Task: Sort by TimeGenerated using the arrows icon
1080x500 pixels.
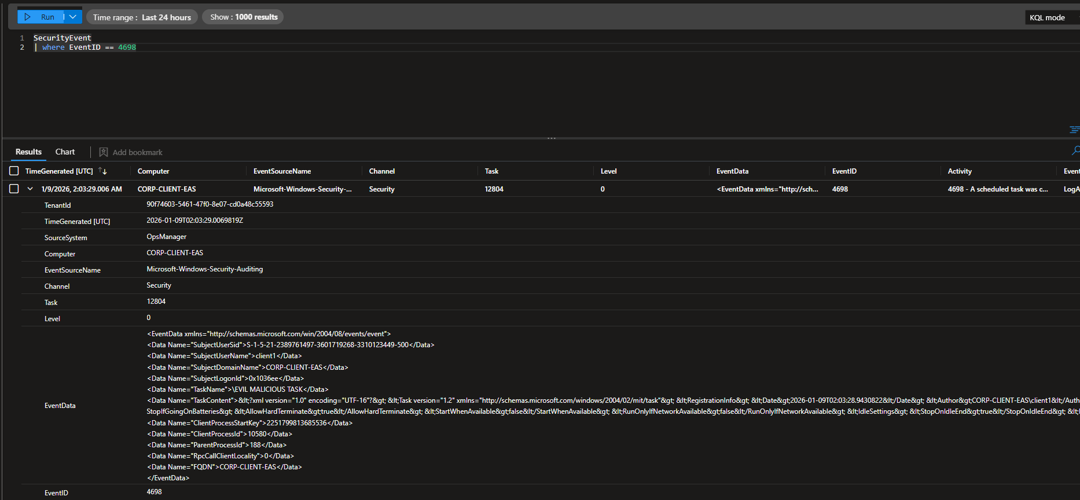Action: click(102, 171)
